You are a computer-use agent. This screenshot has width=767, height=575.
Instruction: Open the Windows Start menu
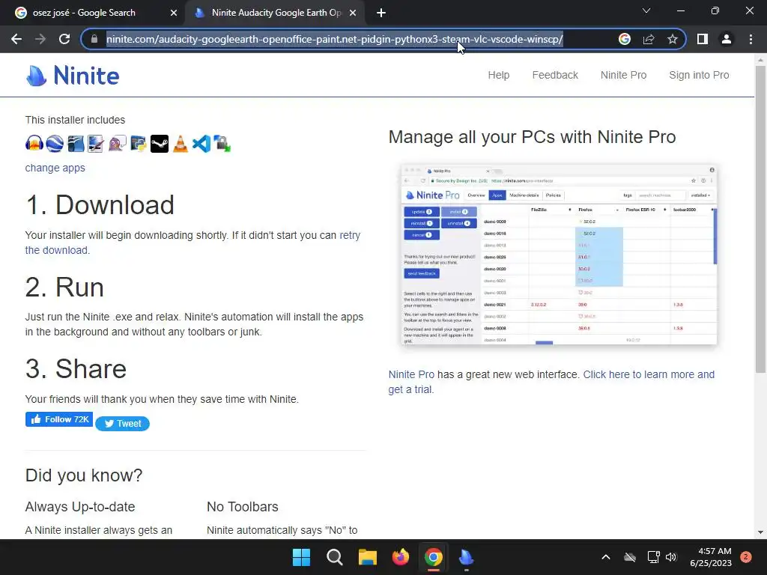301,557
